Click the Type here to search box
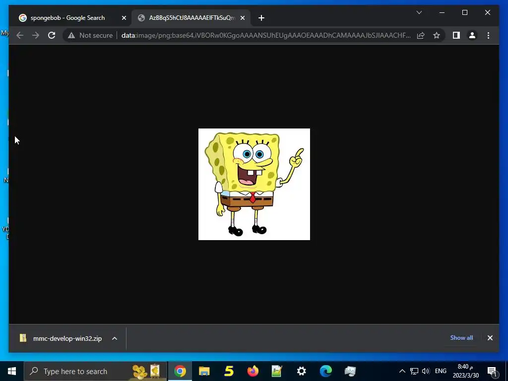This screenshot has width=508, height=381. (x=96, y=371)
